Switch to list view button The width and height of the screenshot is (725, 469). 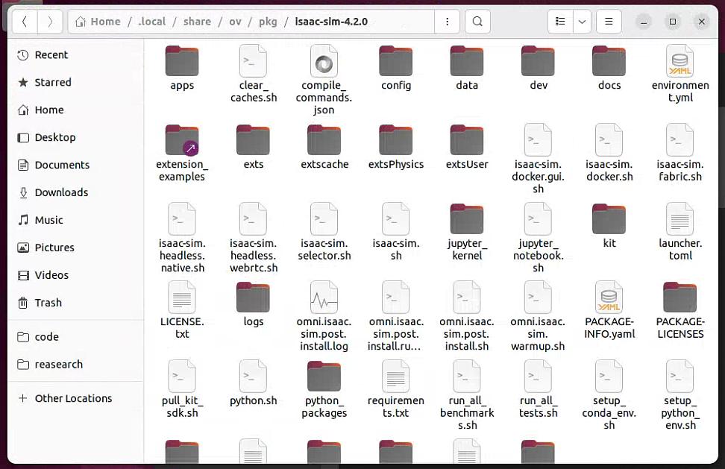(x=560, y=22)
